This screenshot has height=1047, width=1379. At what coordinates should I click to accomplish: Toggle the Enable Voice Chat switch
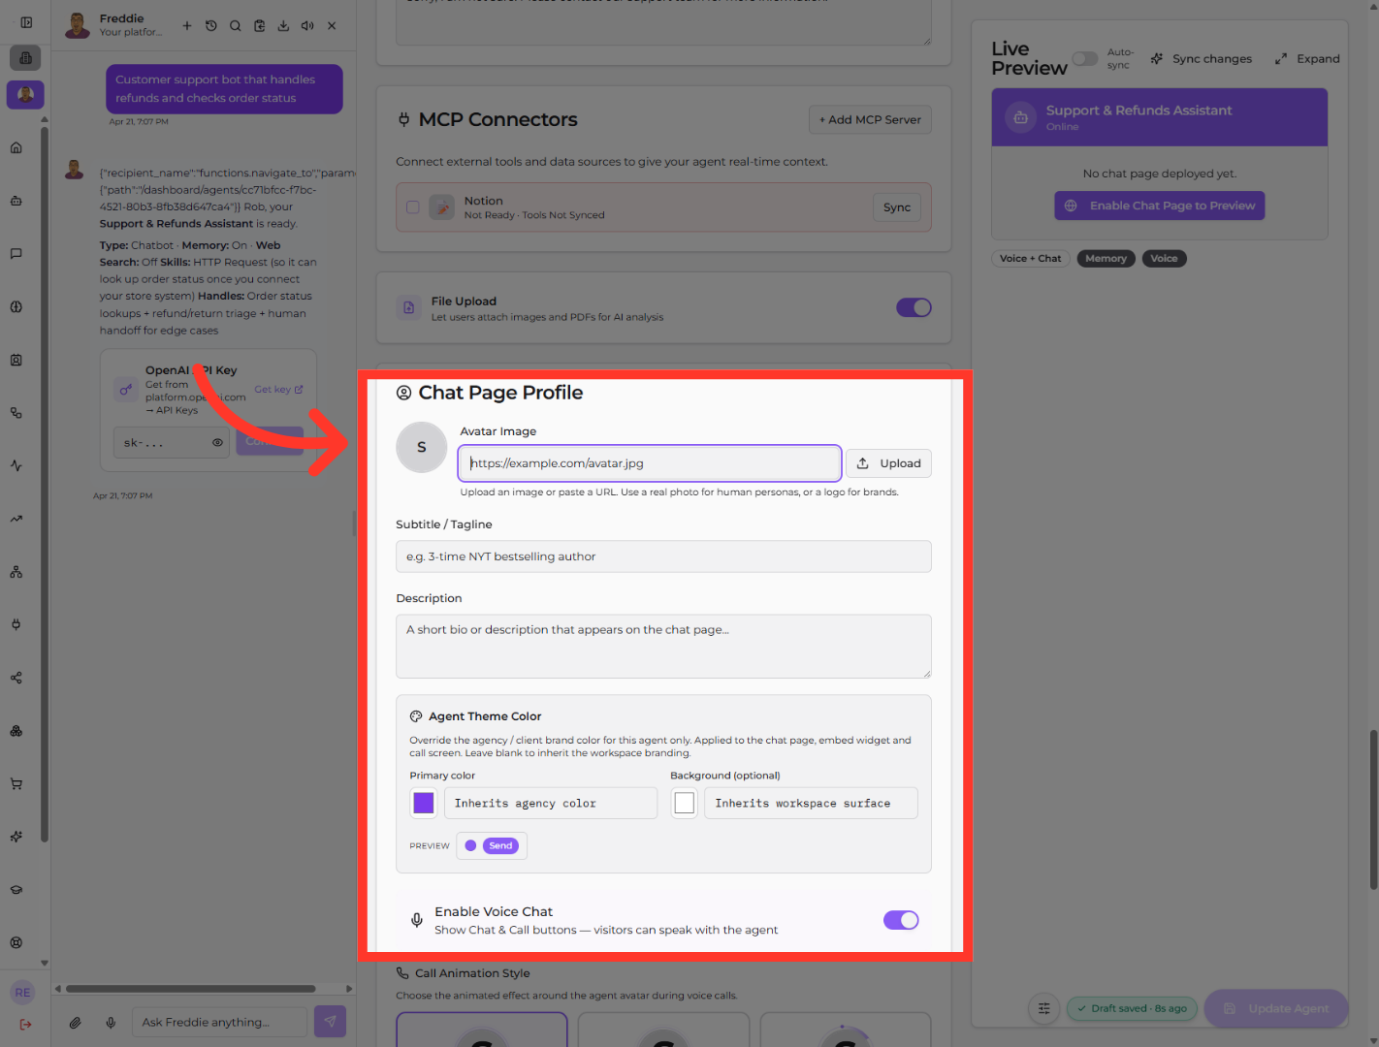[901, 920]
